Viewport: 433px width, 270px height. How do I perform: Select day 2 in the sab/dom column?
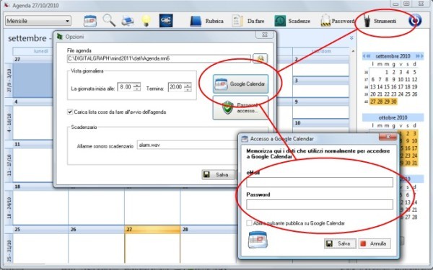pyautogui.click(x=320, y=59)
